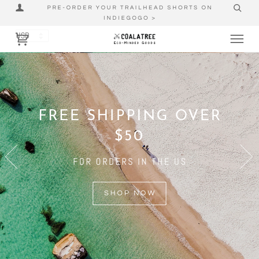Click the Coalatree logo text

[x=138, y=37]
